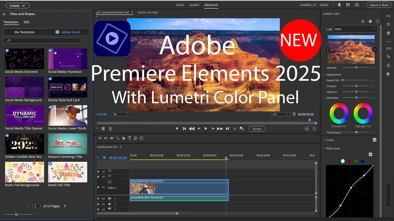394x221 pixels.
Task: Play the video with the play button
Action: [206, 129]
